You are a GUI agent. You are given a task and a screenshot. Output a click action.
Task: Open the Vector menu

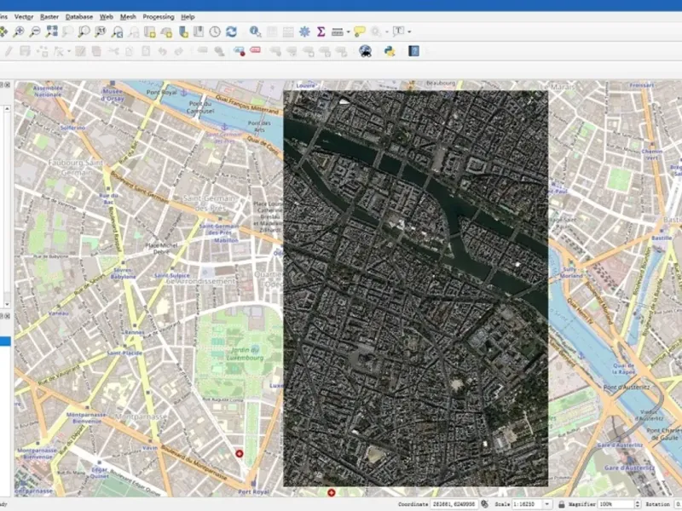coord(24,17)
